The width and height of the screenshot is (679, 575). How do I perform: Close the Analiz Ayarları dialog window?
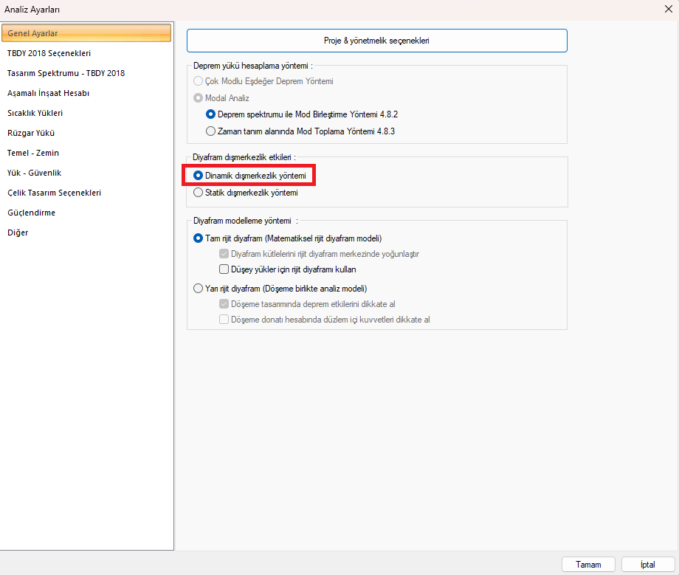pyautogui.click(x=668, y=9)
